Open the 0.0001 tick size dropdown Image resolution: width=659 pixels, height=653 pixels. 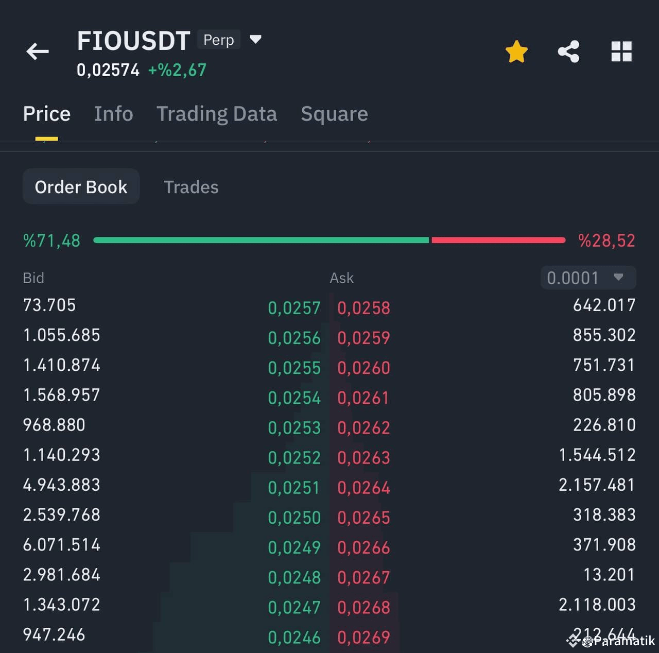(x=587, y=278)
